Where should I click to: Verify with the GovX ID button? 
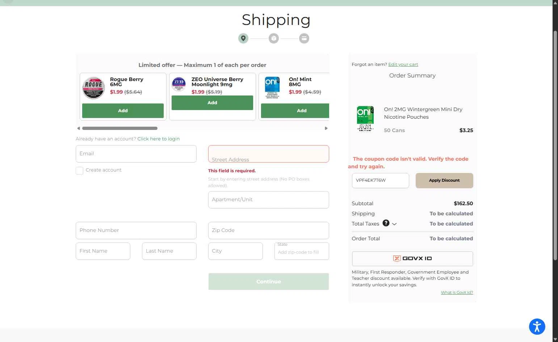[412, 258]
